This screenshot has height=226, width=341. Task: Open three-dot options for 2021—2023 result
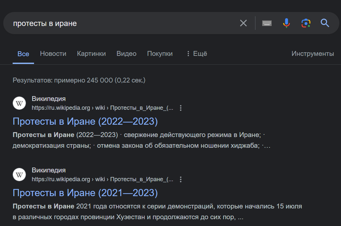point(181,180)
